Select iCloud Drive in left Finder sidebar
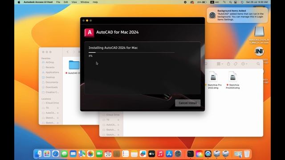Viewport: 285px width, 160px height. [50, 103]
